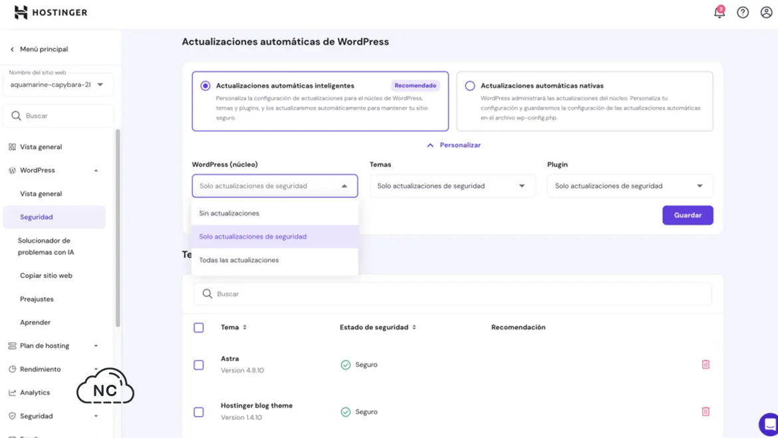Click Version 4.8.10 text
This screenshot has width=778, height=438.
(x=242, y=371)
